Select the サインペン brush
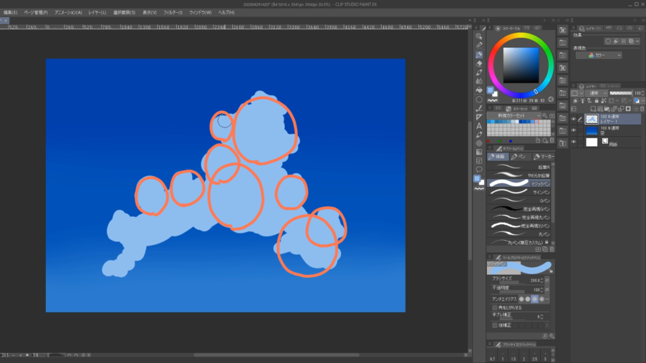 [x=519, y=192]
